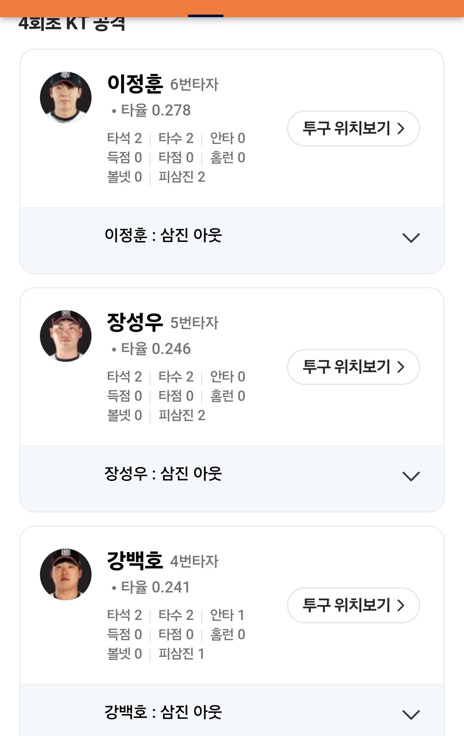The image size is (464, 736).
Task: Click 이정훈's 타율 0.278 stat
Action: [155, 110]
